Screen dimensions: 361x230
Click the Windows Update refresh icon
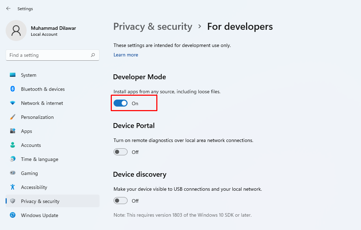point(13,215)
